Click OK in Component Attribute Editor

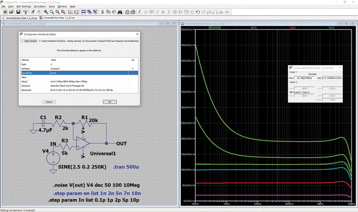110,102
